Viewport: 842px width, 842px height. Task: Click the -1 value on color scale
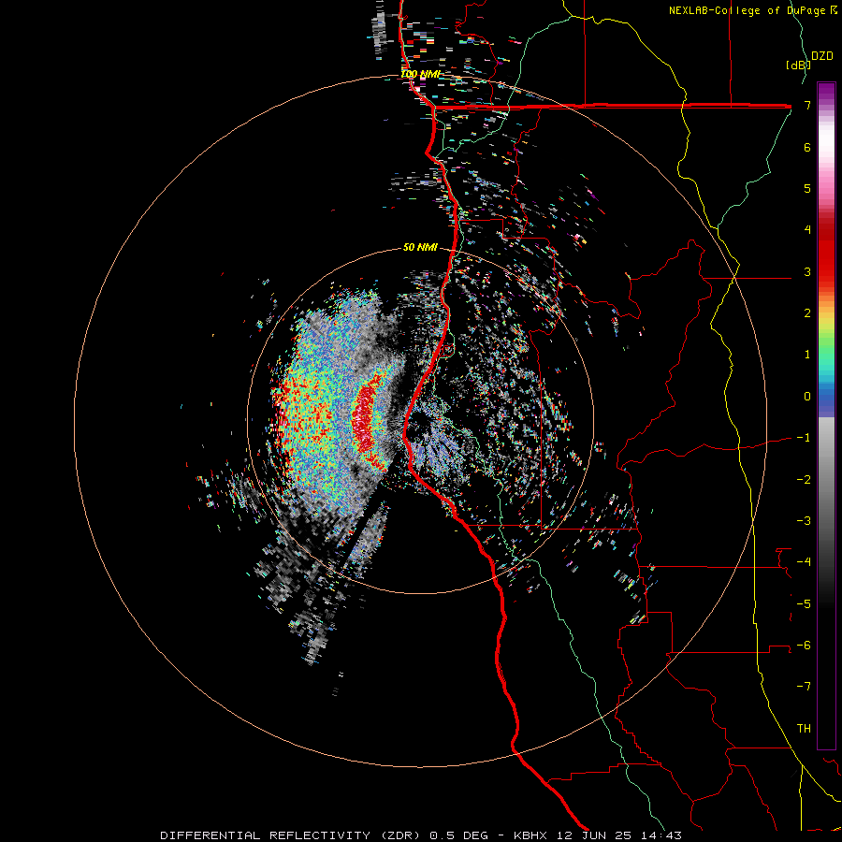[x=804, y=438]
